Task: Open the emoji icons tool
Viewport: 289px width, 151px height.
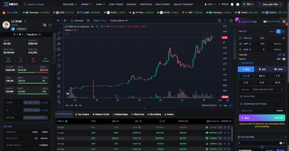Action: [x=59, y=66]
